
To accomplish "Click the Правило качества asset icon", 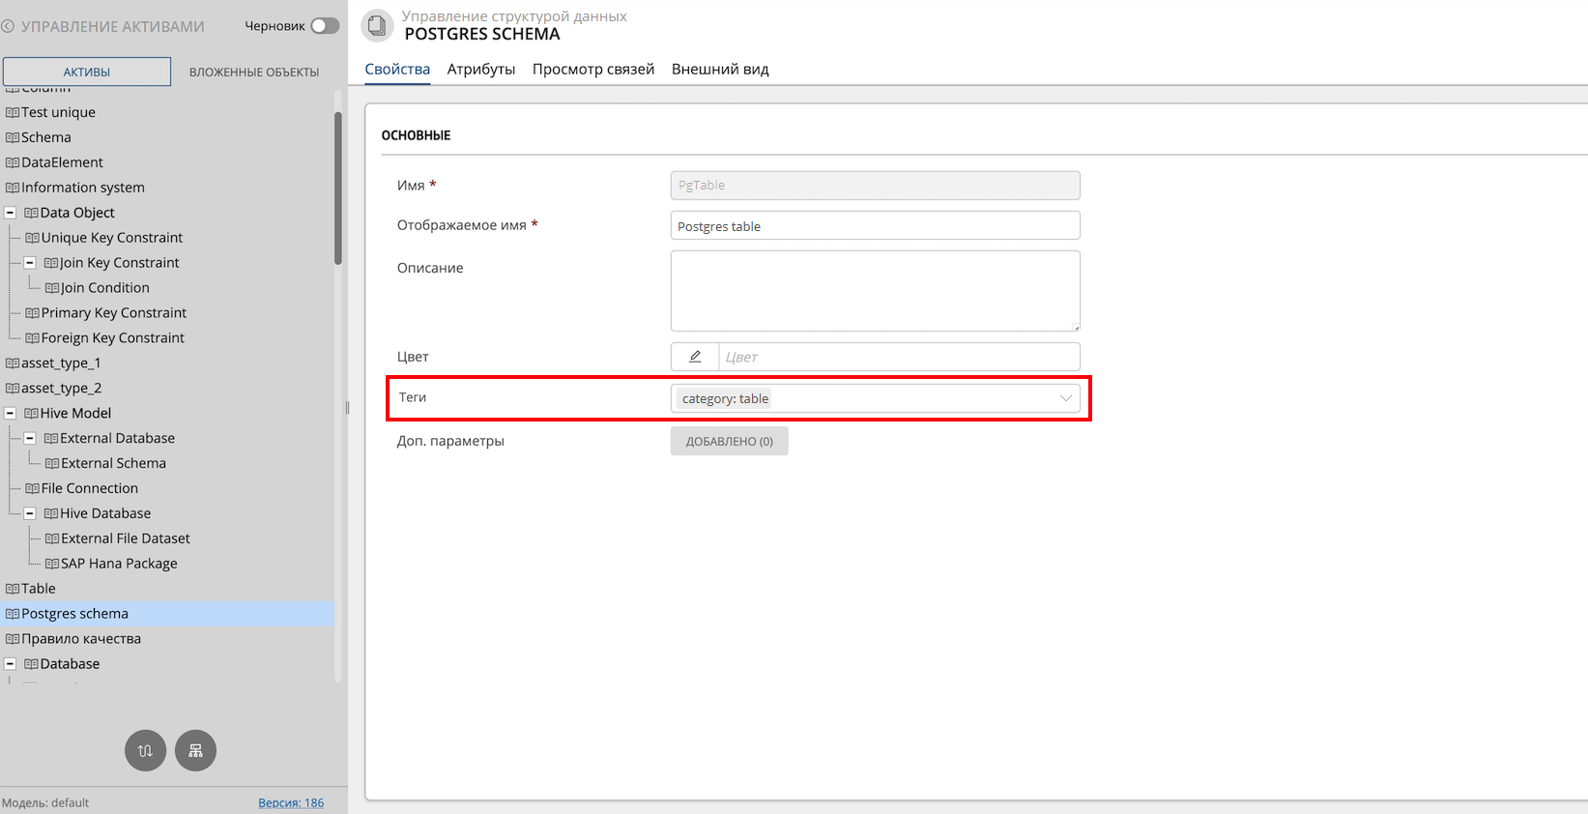I will coord(13,639).
